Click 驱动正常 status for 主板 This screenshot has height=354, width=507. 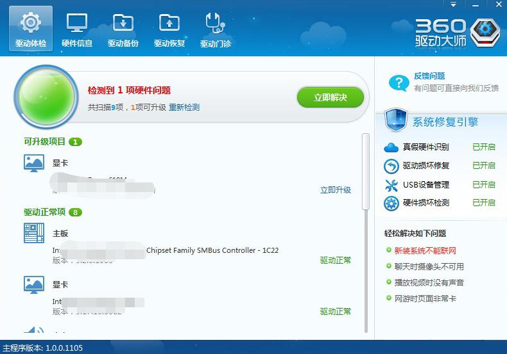point(335,260)
